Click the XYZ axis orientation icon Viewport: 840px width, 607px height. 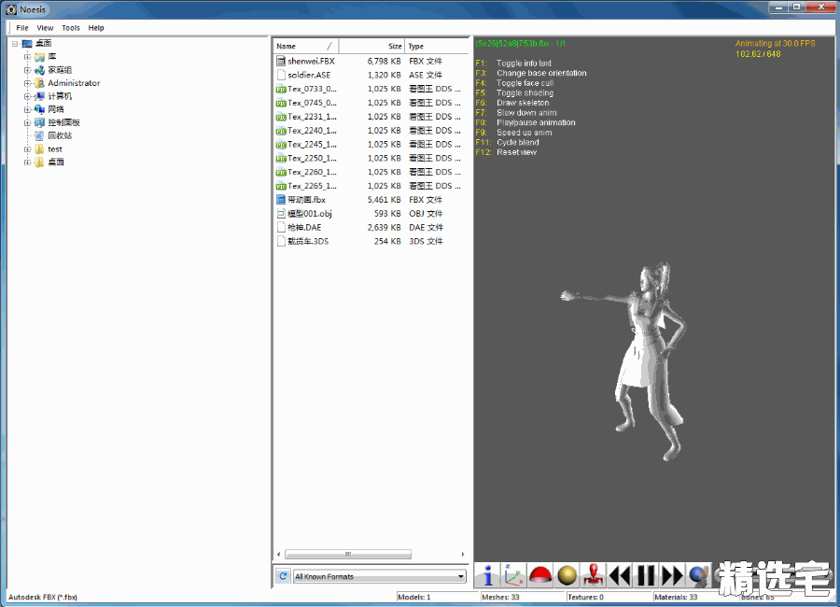pos(513,575)
